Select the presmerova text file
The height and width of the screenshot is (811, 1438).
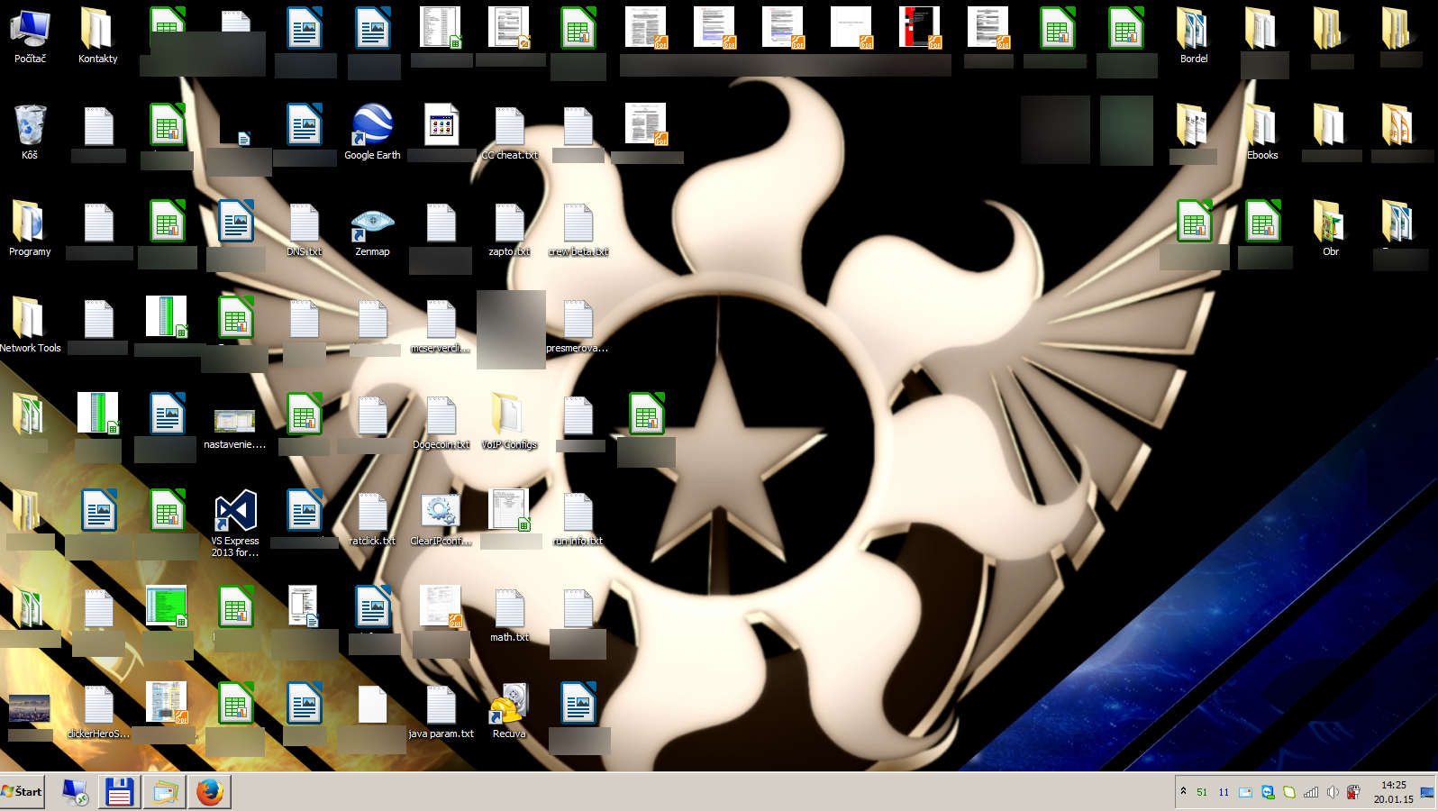tap(578, 324)
